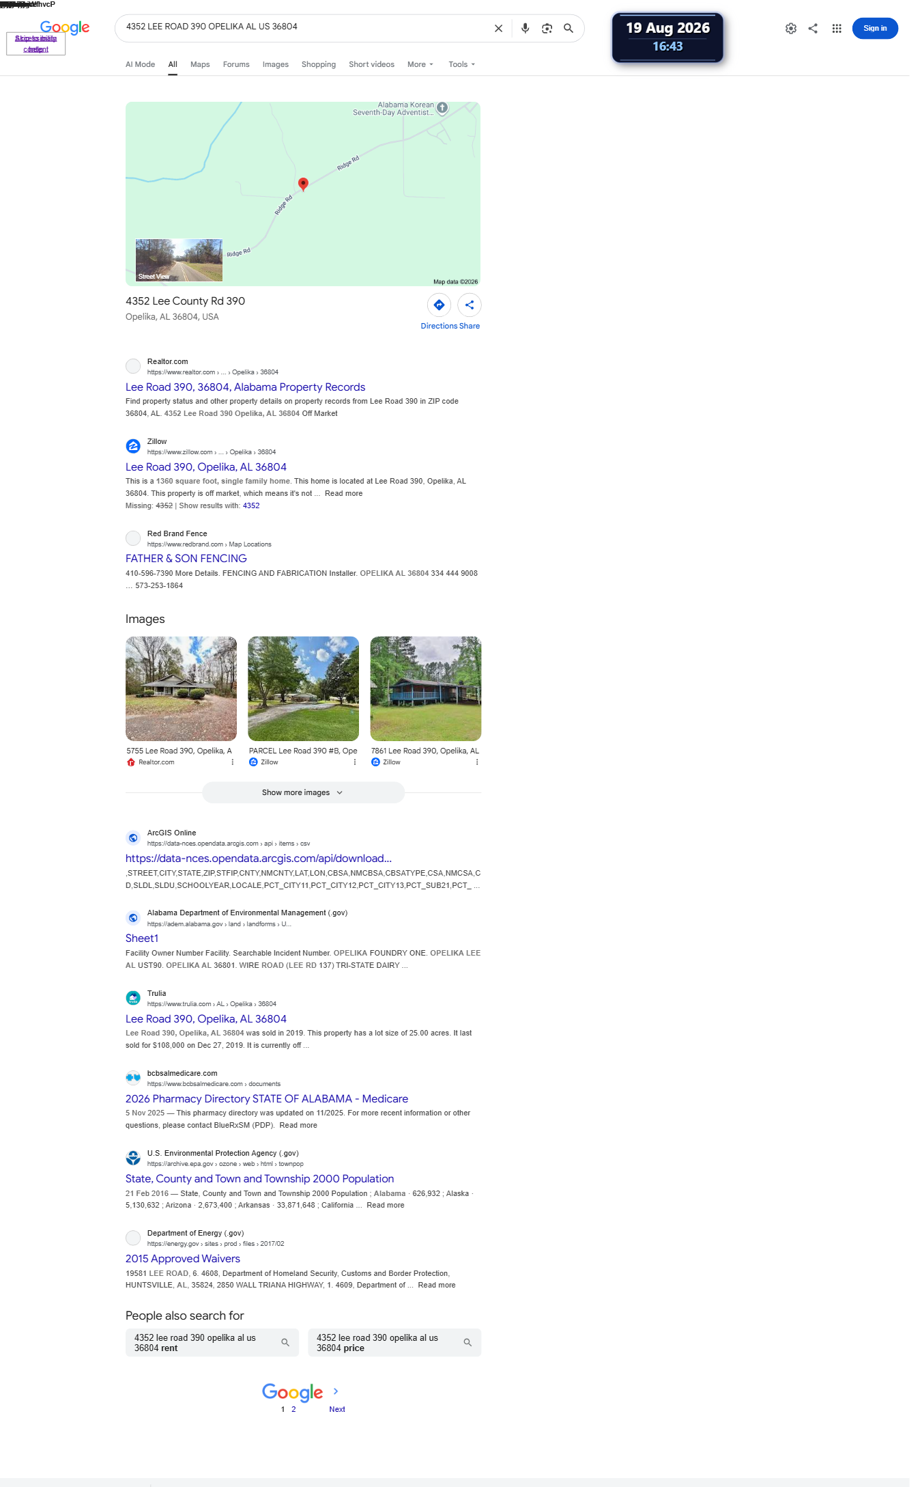
Task: Open the data-nces ArcGIS download link
Action: click(x=259, y=859)
